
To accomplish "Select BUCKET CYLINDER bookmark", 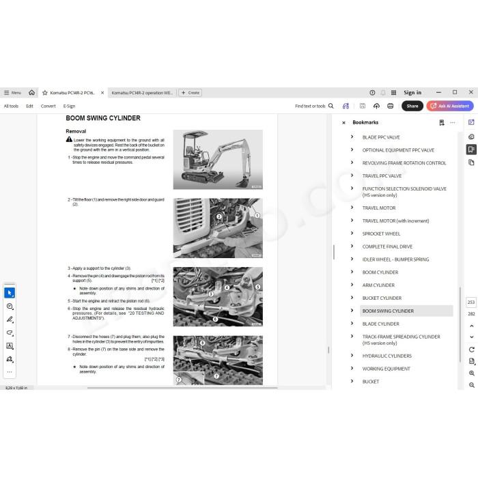I will (382, 298).
